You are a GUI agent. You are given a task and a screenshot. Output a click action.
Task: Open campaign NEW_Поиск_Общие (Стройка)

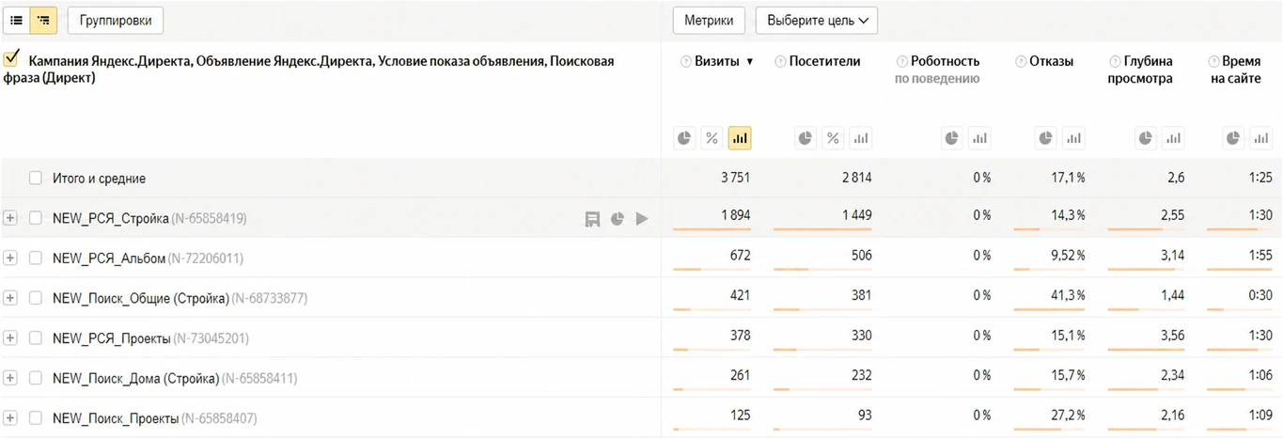180,298
